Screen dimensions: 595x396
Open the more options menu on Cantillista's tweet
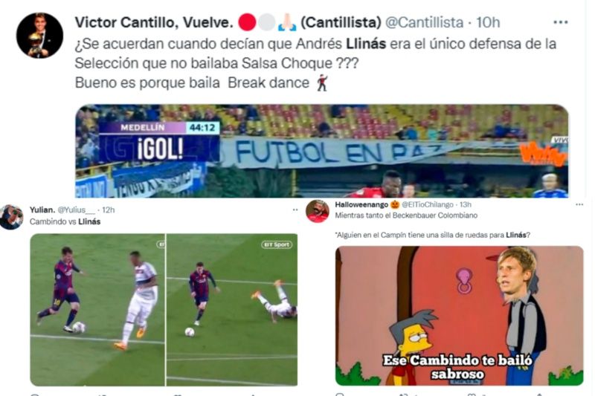(x=561, y=23)
